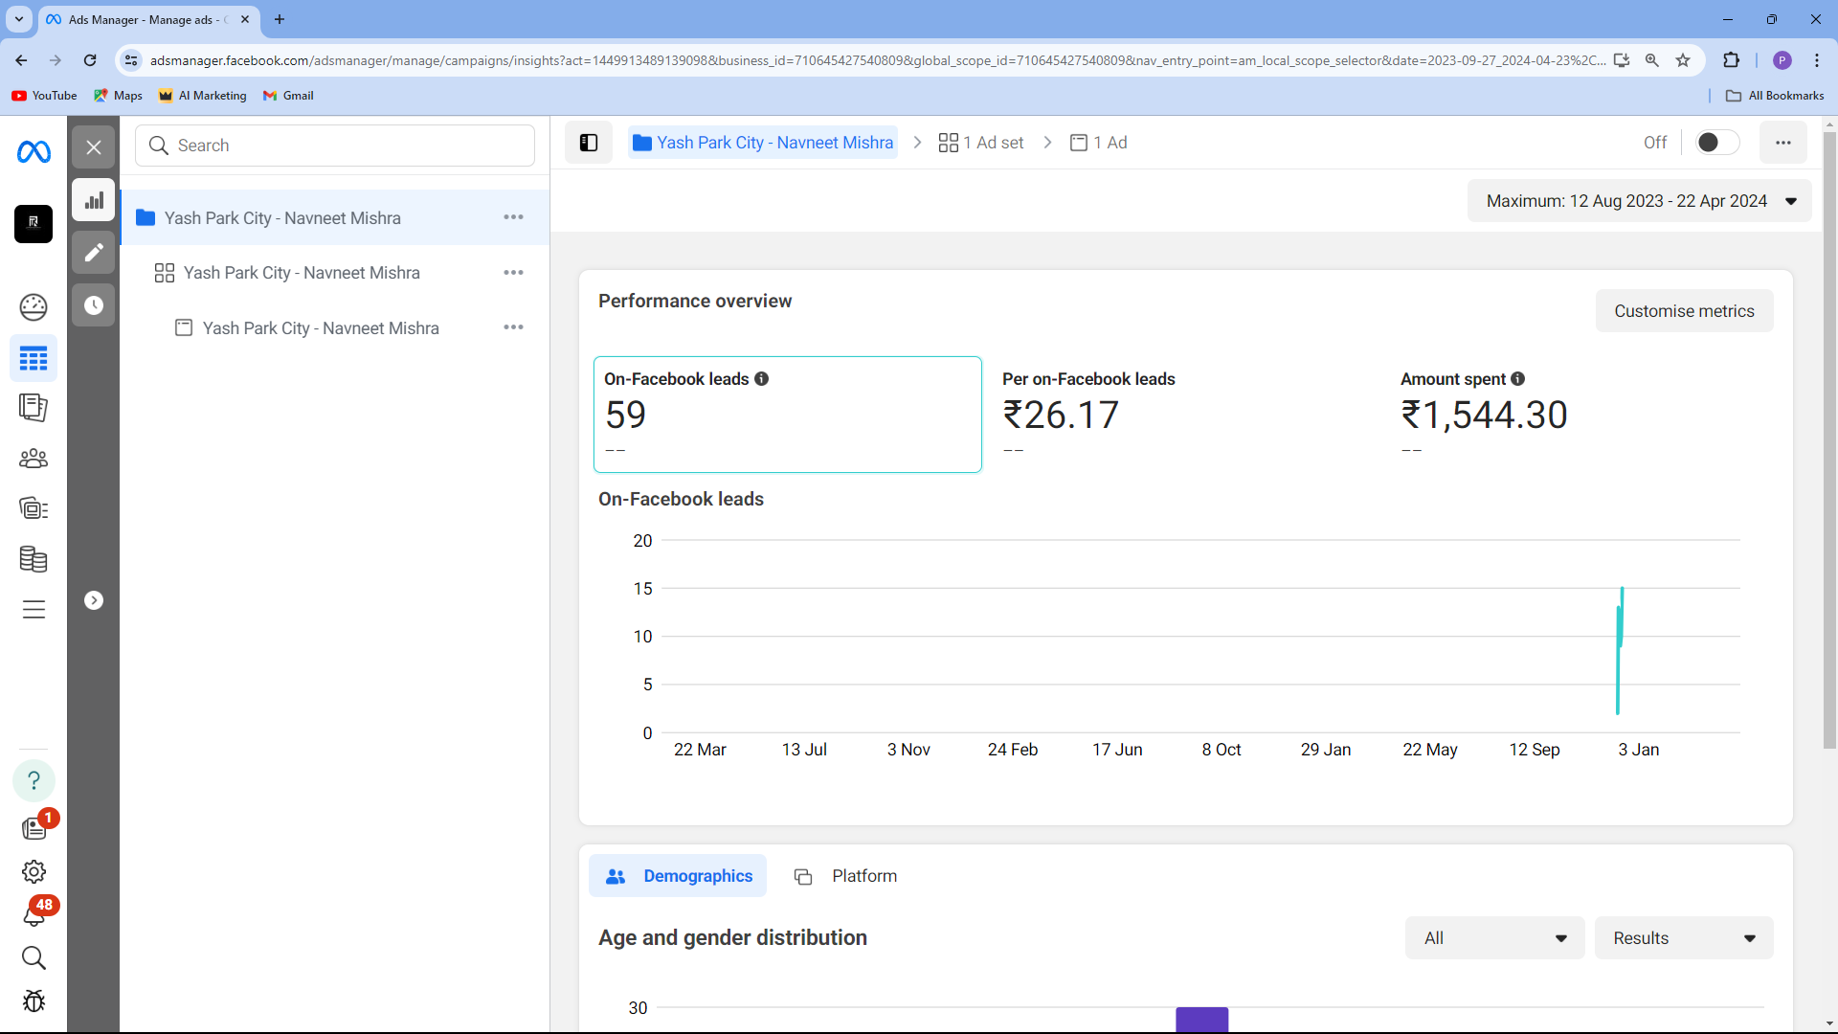The height and width of the screenshot is (1034, 1838).
Task: Open Ads reporting icon in sidebar
Action: [x=34, y=408]
